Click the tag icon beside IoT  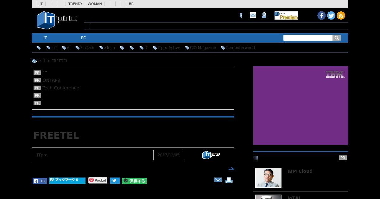48,48
